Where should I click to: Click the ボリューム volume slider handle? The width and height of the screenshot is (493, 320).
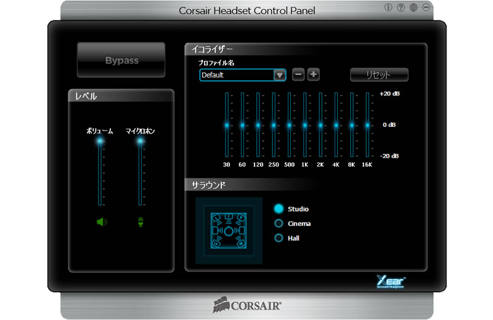[x=100, y=141]
